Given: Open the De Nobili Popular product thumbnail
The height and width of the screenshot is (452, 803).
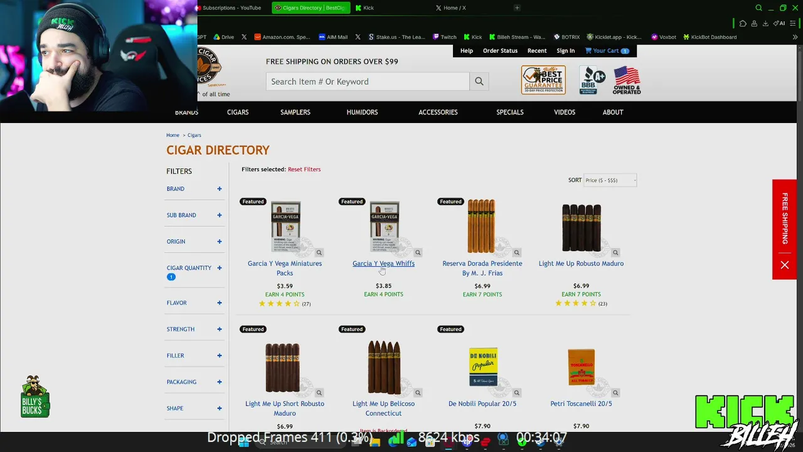Looking at the screenshot, I should pyautogui.click(x=482, y=367).
